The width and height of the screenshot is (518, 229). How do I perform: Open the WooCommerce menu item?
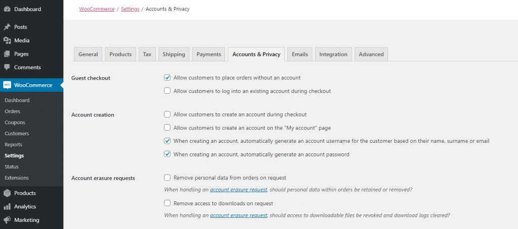click(32, 85)
